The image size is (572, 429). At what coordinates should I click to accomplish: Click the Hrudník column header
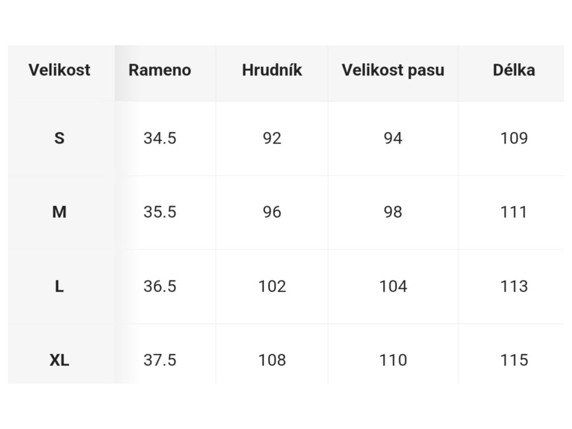[x=272, y=70]
